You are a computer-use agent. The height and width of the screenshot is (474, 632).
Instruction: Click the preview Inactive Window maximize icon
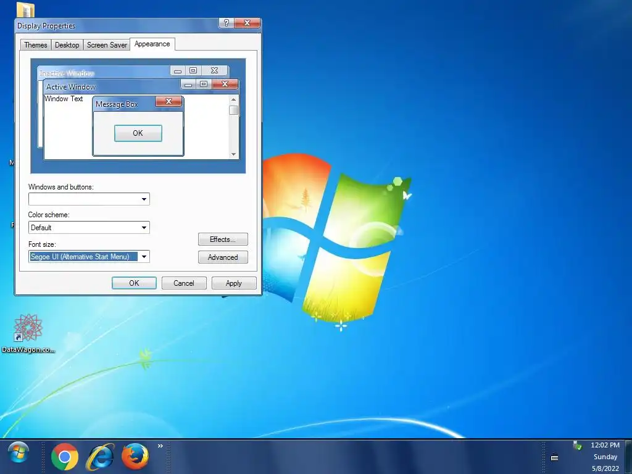(x=193, y=70)
